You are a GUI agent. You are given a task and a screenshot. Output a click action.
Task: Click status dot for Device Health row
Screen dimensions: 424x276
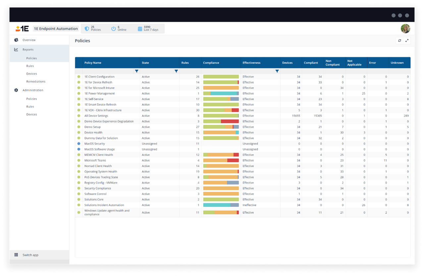[x=79, y=133]
